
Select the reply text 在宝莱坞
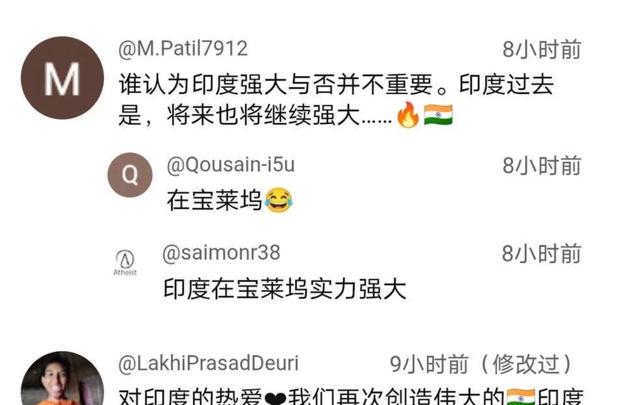pos(214,200)
